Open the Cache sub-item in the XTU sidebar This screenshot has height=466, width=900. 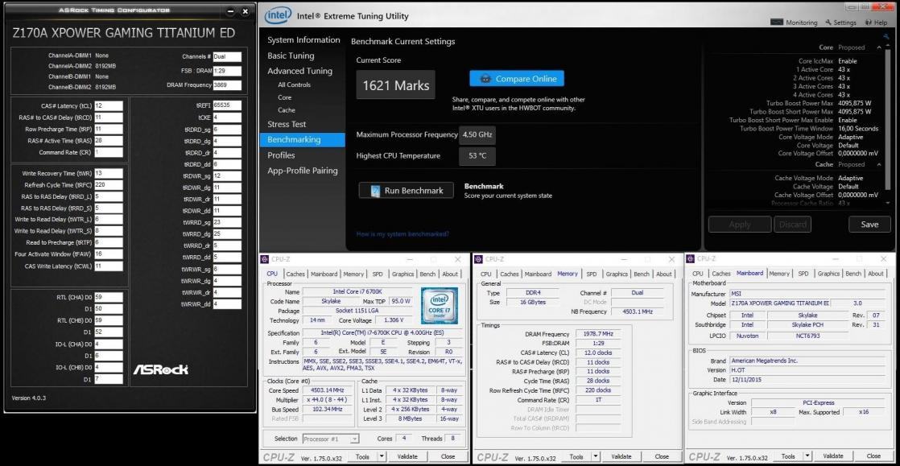pos(287,110)
